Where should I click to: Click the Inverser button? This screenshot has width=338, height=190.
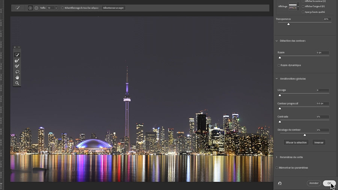coord(319,142)
